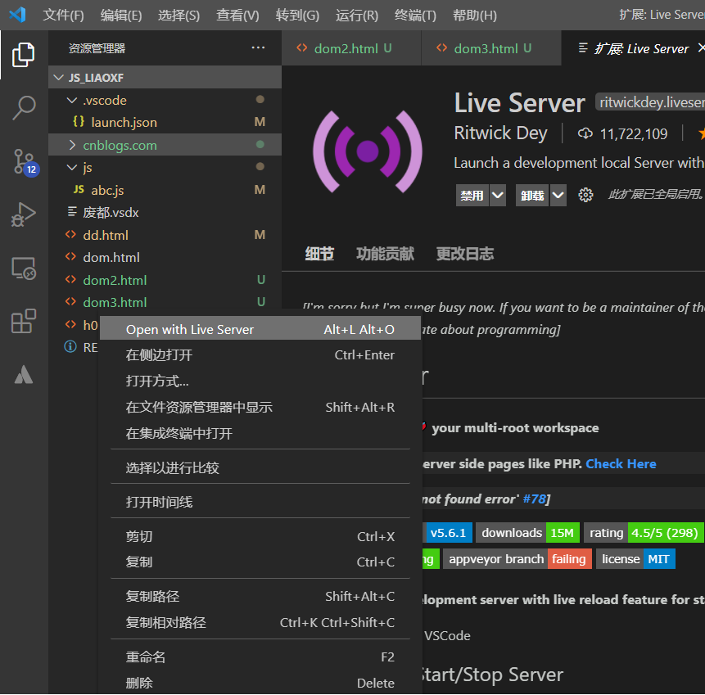Screen dimensions: 705x695
Task: Close the Live Server extension tab
Action: [x=701, y=47]
